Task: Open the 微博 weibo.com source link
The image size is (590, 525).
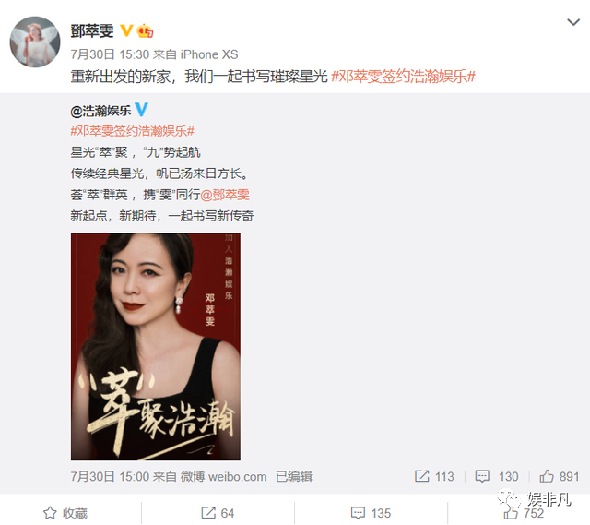Action: coord(223,477)
